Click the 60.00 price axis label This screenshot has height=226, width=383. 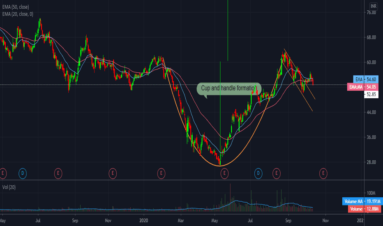click(371, 62)
